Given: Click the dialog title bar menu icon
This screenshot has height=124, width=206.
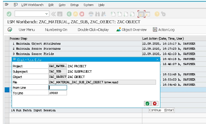Looking at the screenshot, I should click(15, 59).
